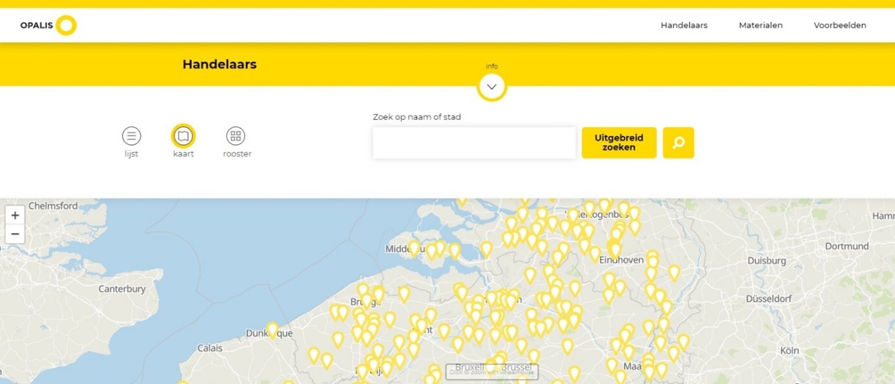Viewport: 895px width, 384px height.
Task: Click the Handelaars page heading
Action: [220, 65]
